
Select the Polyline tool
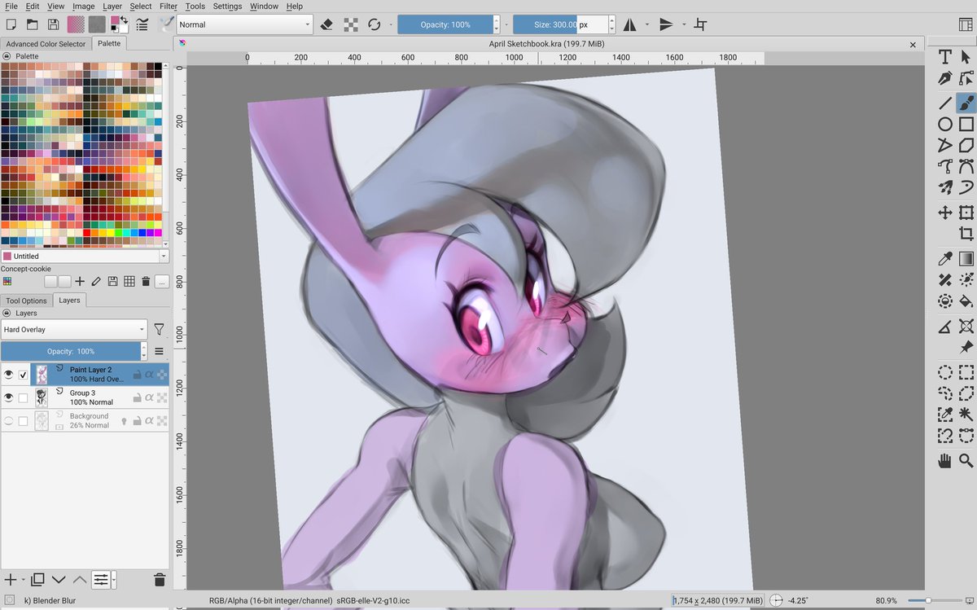click(x=944, y=146)
